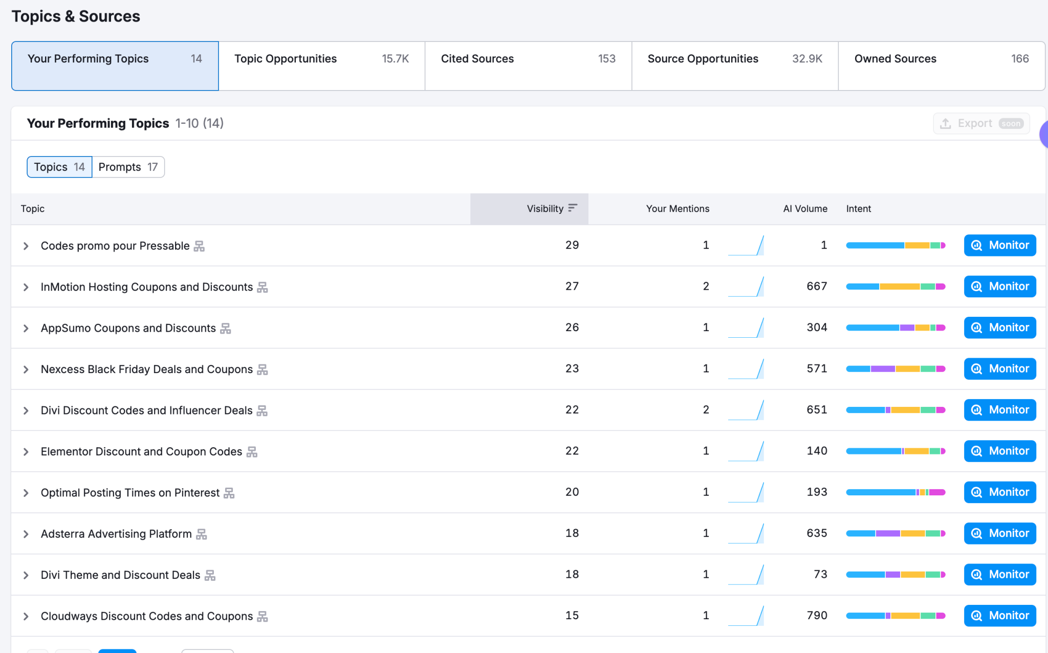Click the topic map icon beside Optimal Posting Times on Pinterest
The width and height of the screenshot is (1048, 653).
[x=230, y=493]
